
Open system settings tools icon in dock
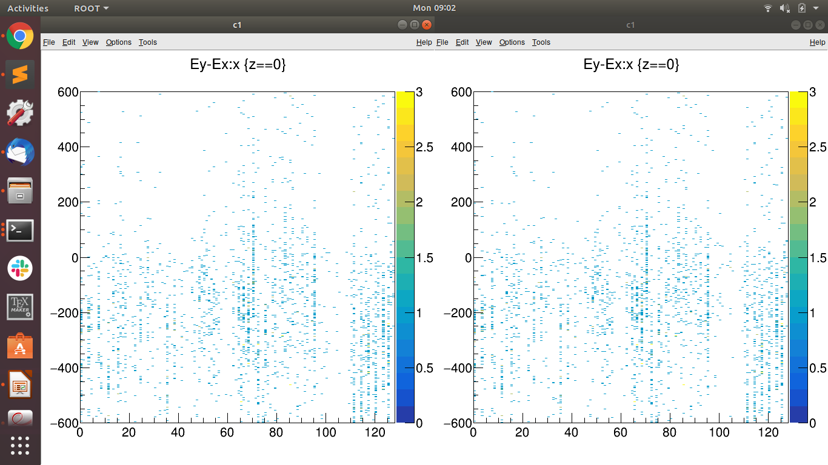tap(20, 113)
